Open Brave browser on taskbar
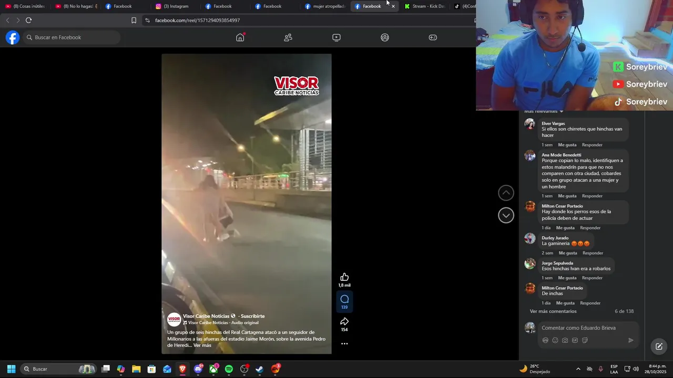Image resolution: width=673 pixels, height=378 pixels. pos(182,369)
